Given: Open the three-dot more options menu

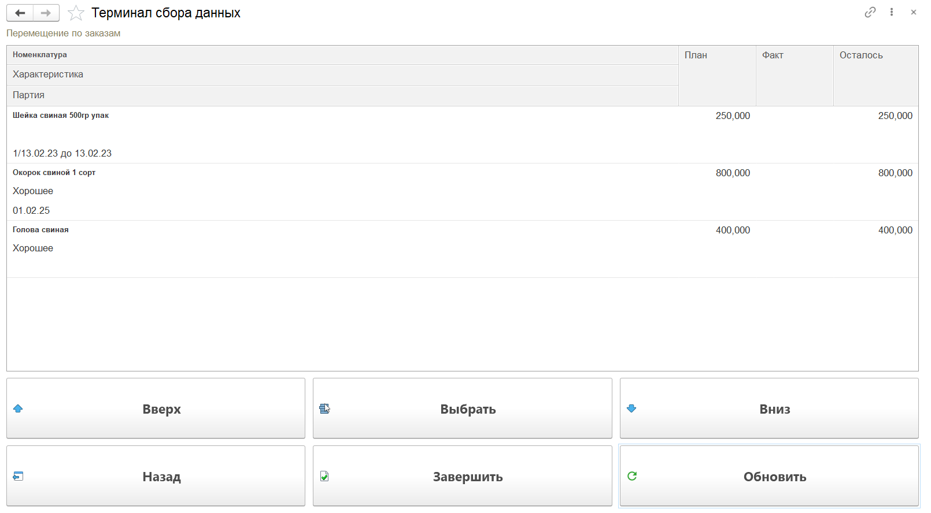Looking at the screenshot, I should 892,12.
